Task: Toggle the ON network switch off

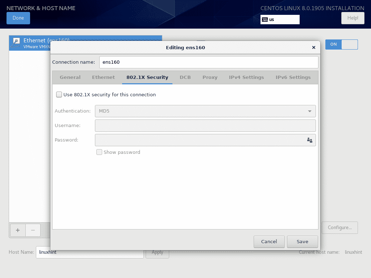Action: click(341, 44)
